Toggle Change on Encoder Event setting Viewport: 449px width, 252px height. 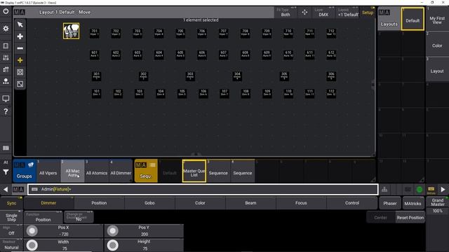coord(79,217)
